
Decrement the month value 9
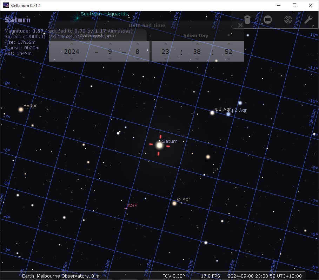110,59
